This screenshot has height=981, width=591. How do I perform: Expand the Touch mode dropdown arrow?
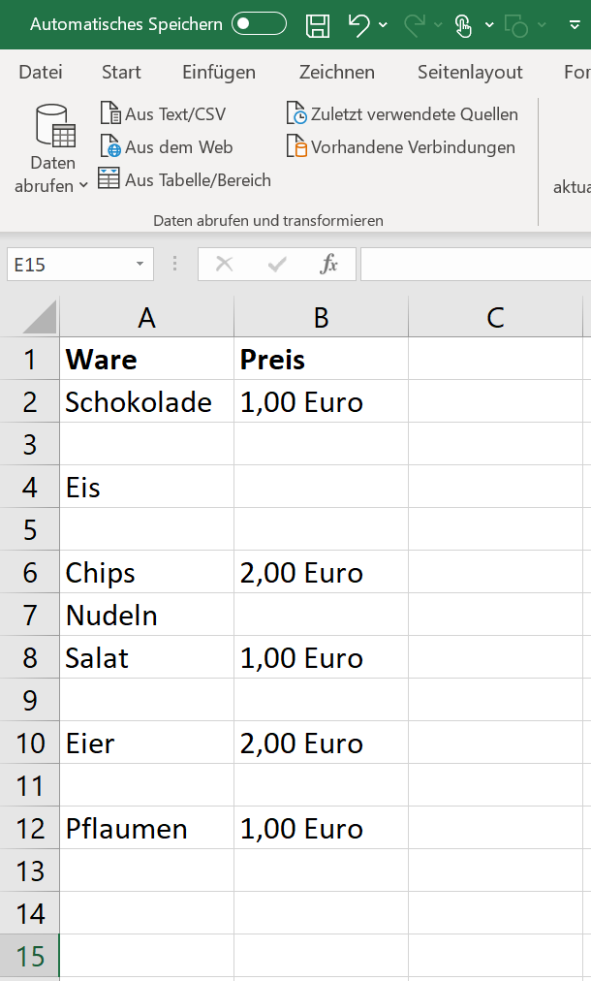pyautogui.click(x=489, y=25)
